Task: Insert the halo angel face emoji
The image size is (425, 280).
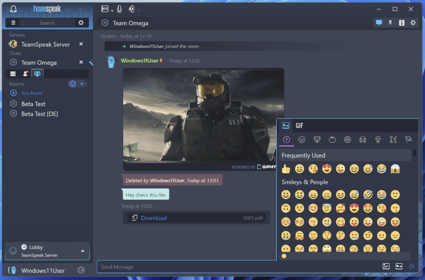Action: point(327,208)
